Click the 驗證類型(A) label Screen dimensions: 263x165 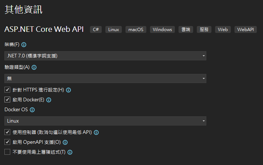pos(17,67)
